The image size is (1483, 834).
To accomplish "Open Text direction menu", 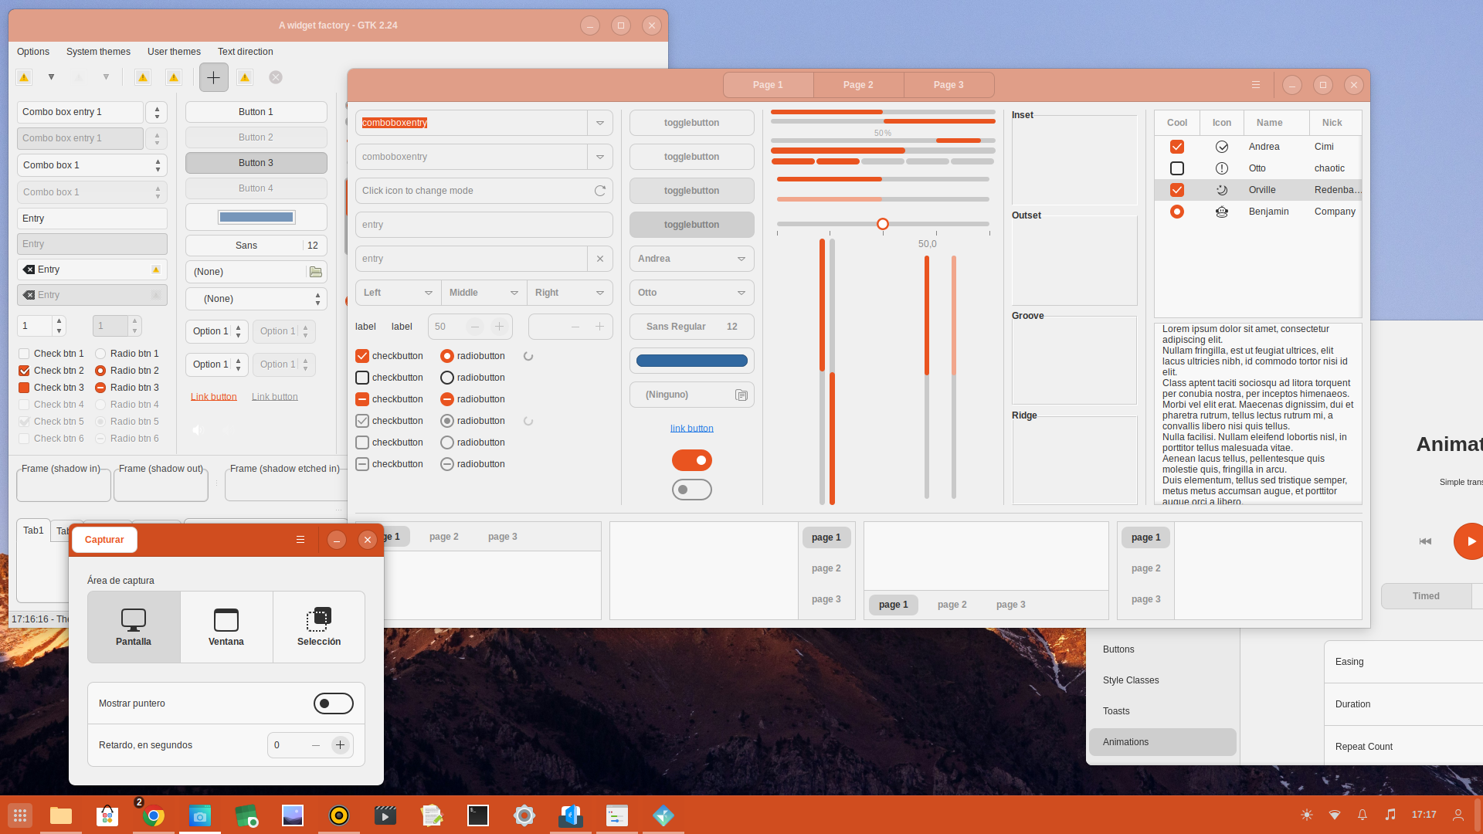I will tap(246, 52).
